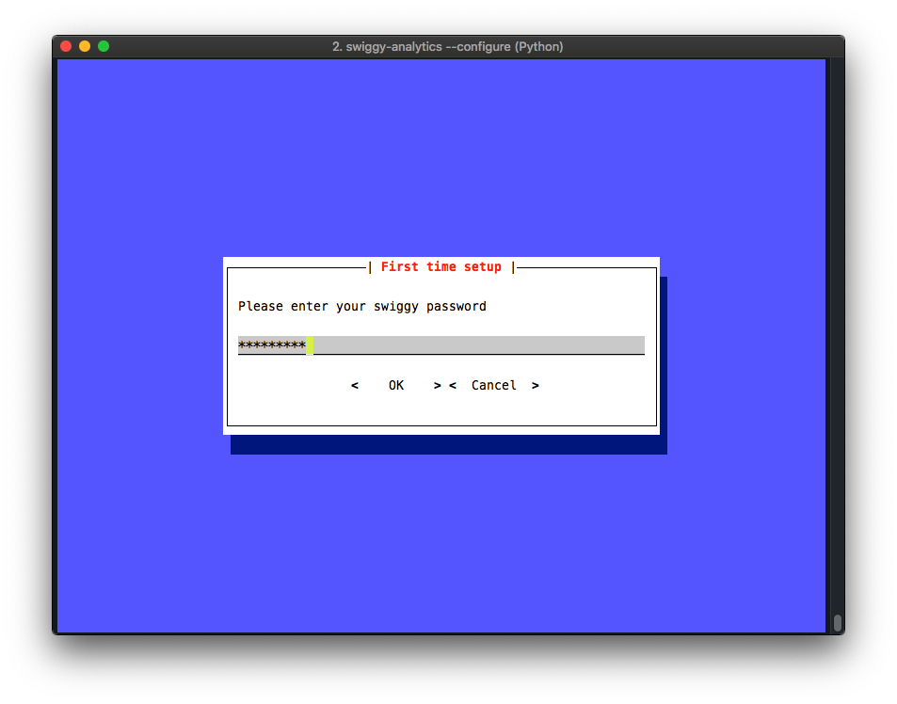The height and width of the screenshot is (704, 897).
Task: Maximize the terminal using the green button
Action: click(104, 46)
